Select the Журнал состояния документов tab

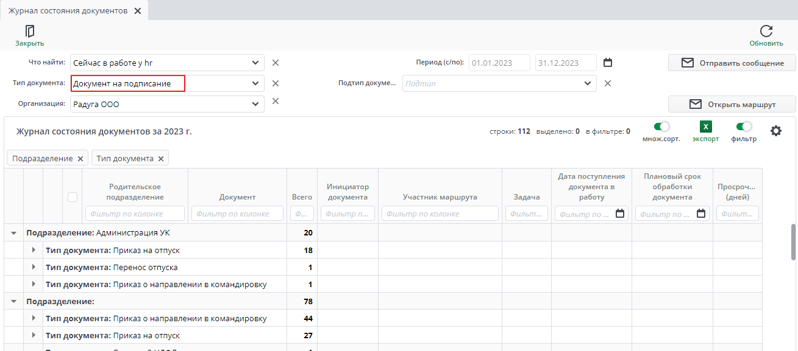(68, 11)
